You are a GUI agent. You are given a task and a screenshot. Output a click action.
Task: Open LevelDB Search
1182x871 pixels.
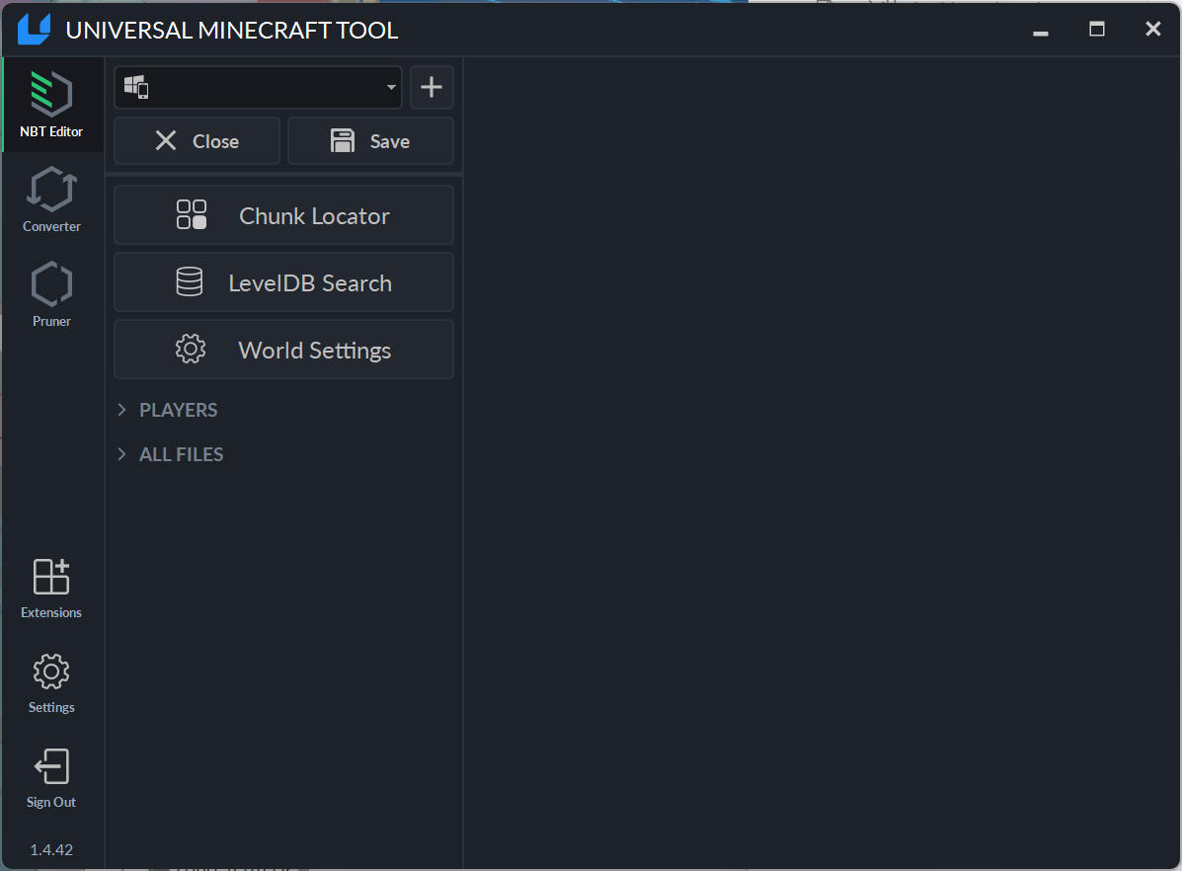(283, 282)
